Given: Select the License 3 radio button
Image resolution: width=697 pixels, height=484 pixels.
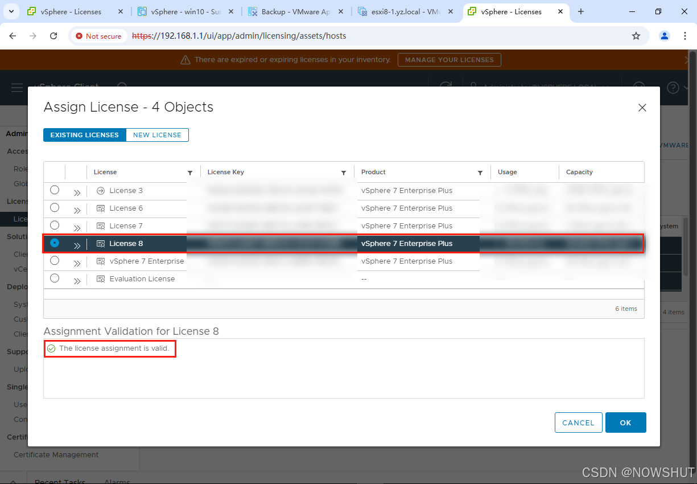Looking at the screenshot, I should 55,190.
